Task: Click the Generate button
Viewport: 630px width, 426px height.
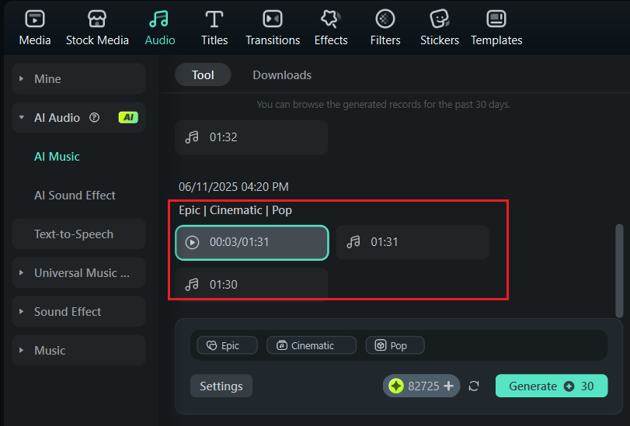Action: pos(552,386)
